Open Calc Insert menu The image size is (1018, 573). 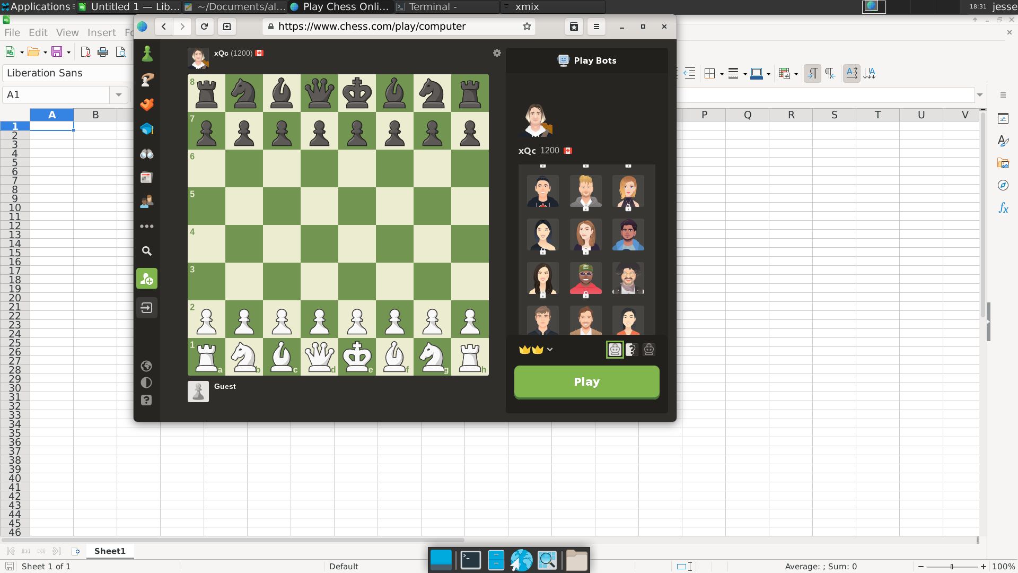click(x=102, y=33)
